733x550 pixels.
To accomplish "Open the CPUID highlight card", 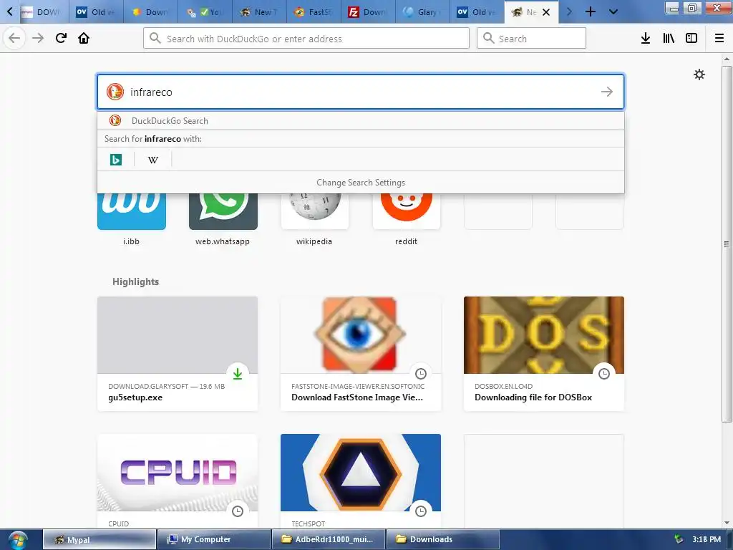I will tap(178, 481).
